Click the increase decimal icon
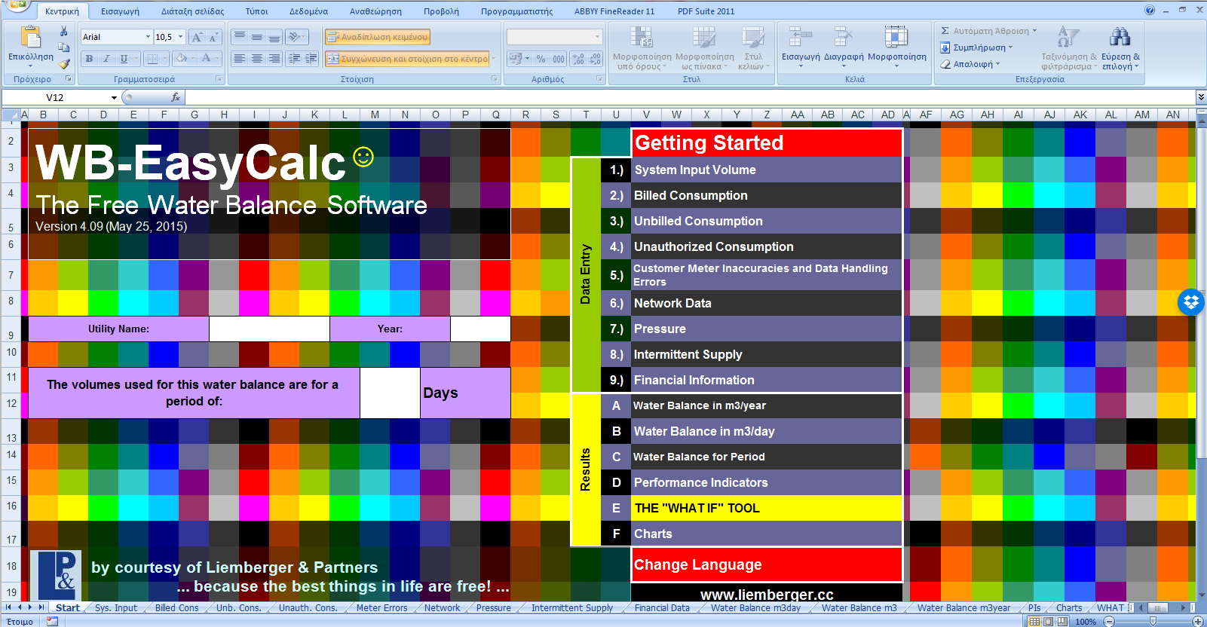Viewport: 1207px width, 627px height. coord(578,58)
